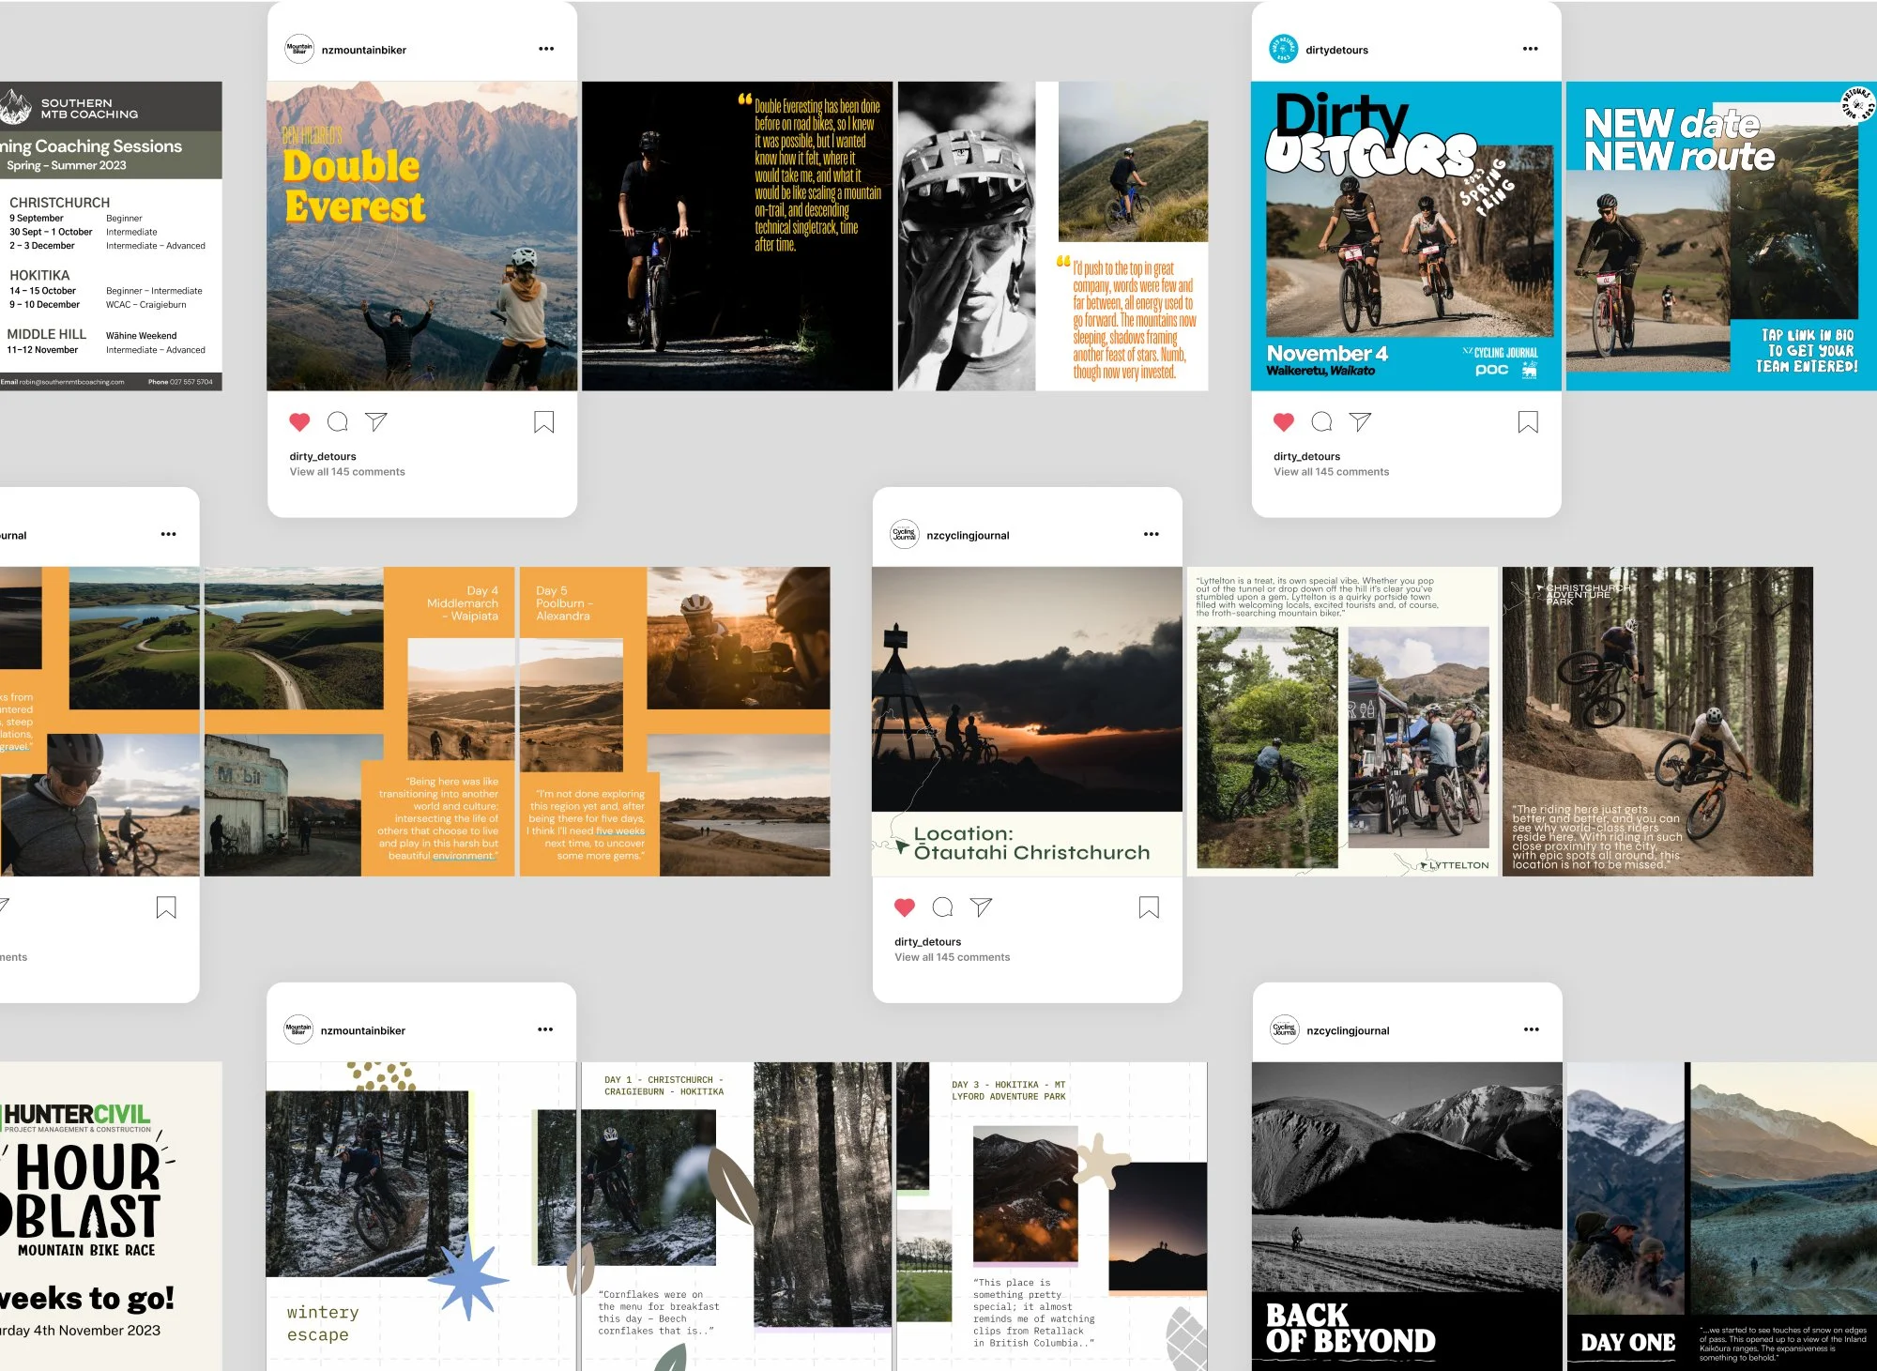View all 145 comments under dirtydetours post
The width and height of the screenshot is (1877, 1371).
pyautogui.click(x=1331, y=472)
